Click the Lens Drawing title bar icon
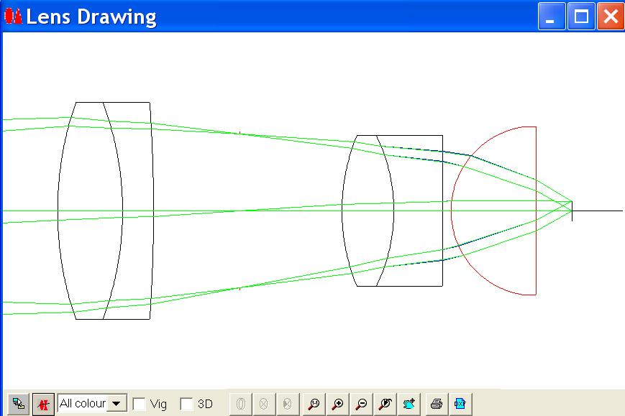Viewport: 625px width, 416px height. 13,17
